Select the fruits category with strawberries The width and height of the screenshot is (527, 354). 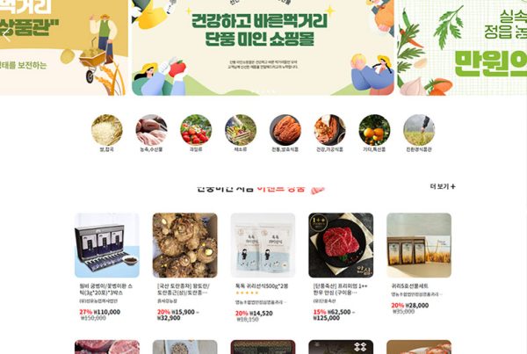point(196,130)
